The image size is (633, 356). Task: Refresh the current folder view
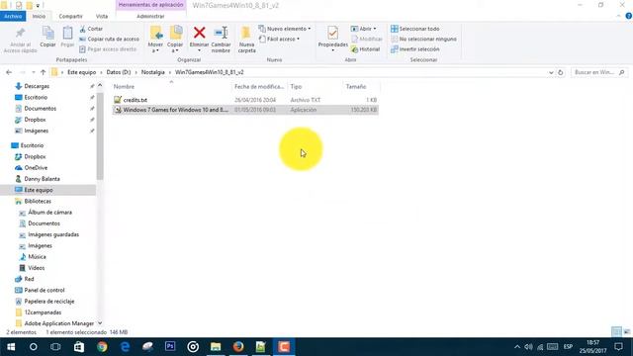point(561,72)
